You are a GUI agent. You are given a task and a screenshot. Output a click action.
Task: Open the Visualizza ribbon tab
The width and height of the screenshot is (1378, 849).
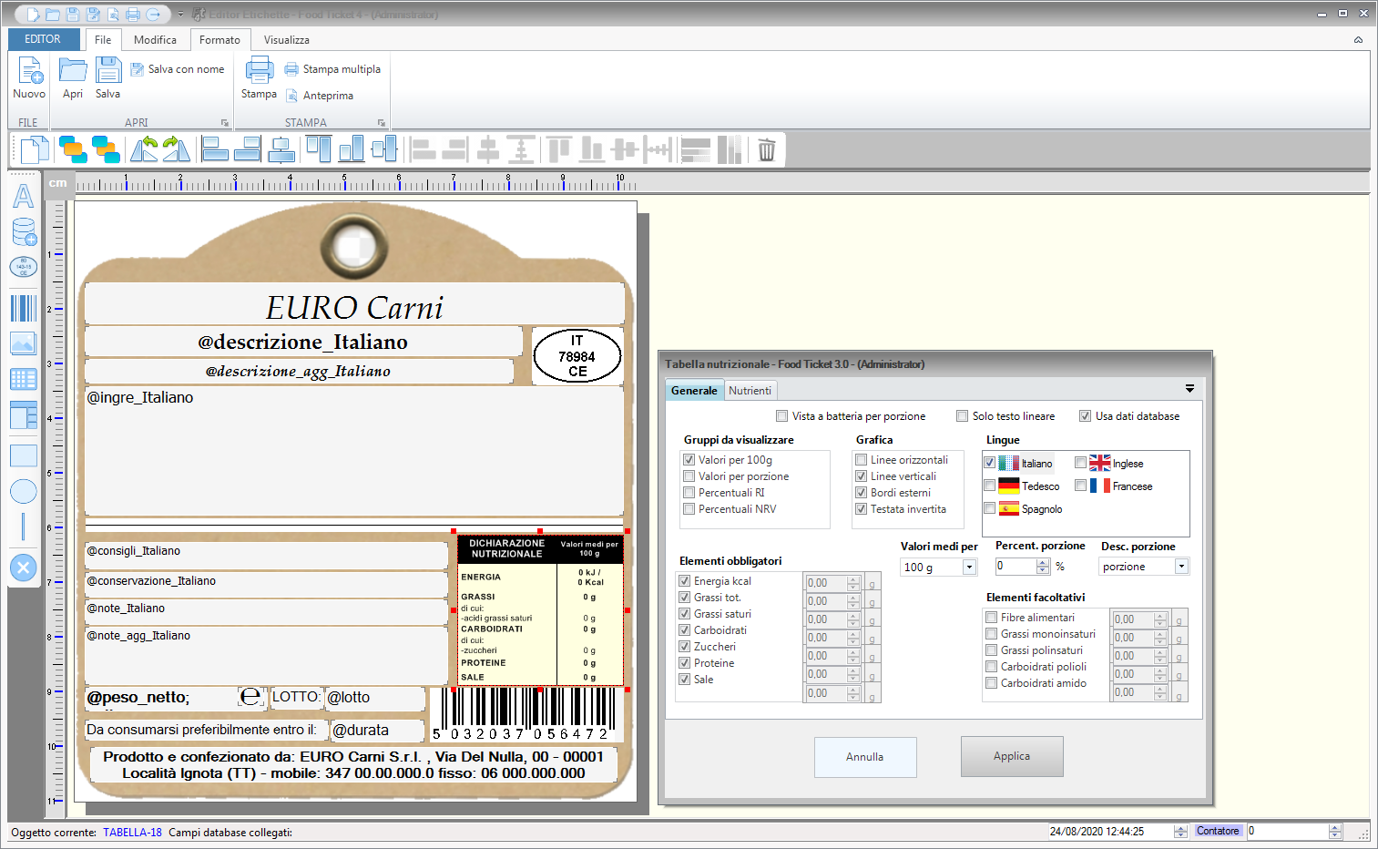(286, 39)
